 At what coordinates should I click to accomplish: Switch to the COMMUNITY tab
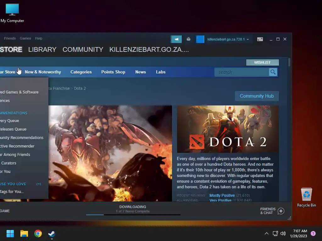(x=83, y=49)
